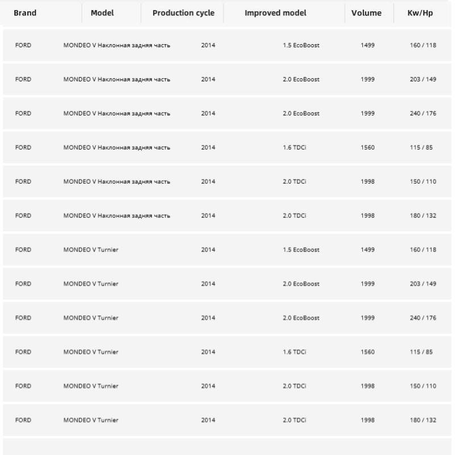455x455 pixels.
Task: Select 180 / 132 in the Наклонная задняя часть row
Action: click(x=423, y=216)
